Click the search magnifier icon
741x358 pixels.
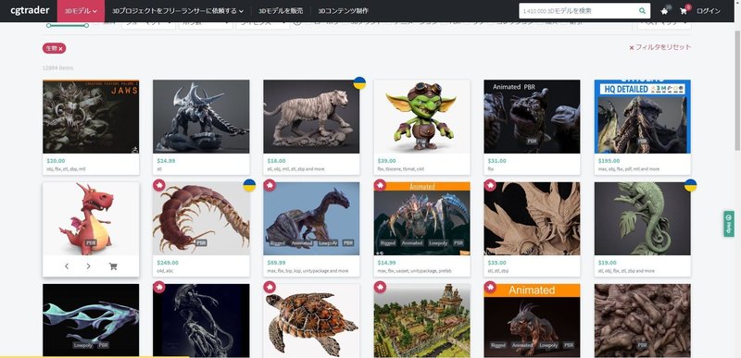pos(642,11)
